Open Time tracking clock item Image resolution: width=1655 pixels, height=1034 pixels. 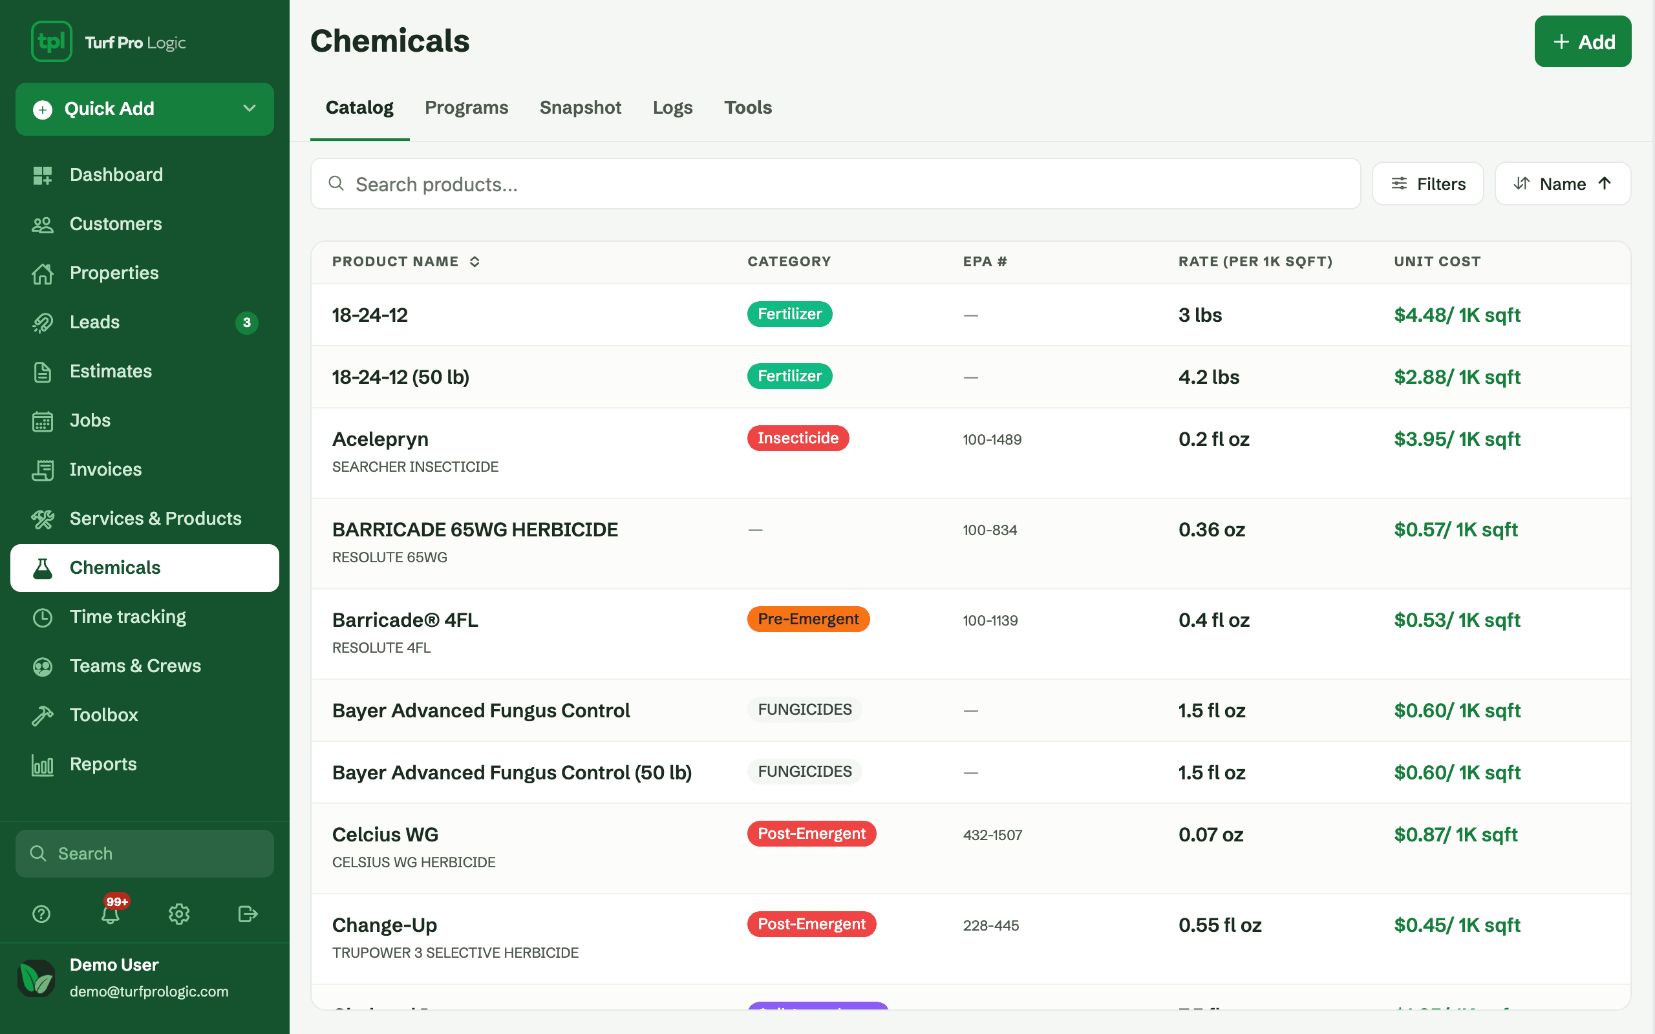click(x=144, y=617)
